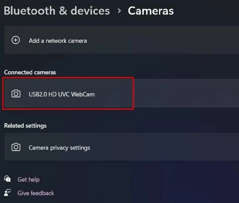This screenshot has height=203, width=239.
Task: Click empty area of Add network camera row
Action: tap(163, 40)
